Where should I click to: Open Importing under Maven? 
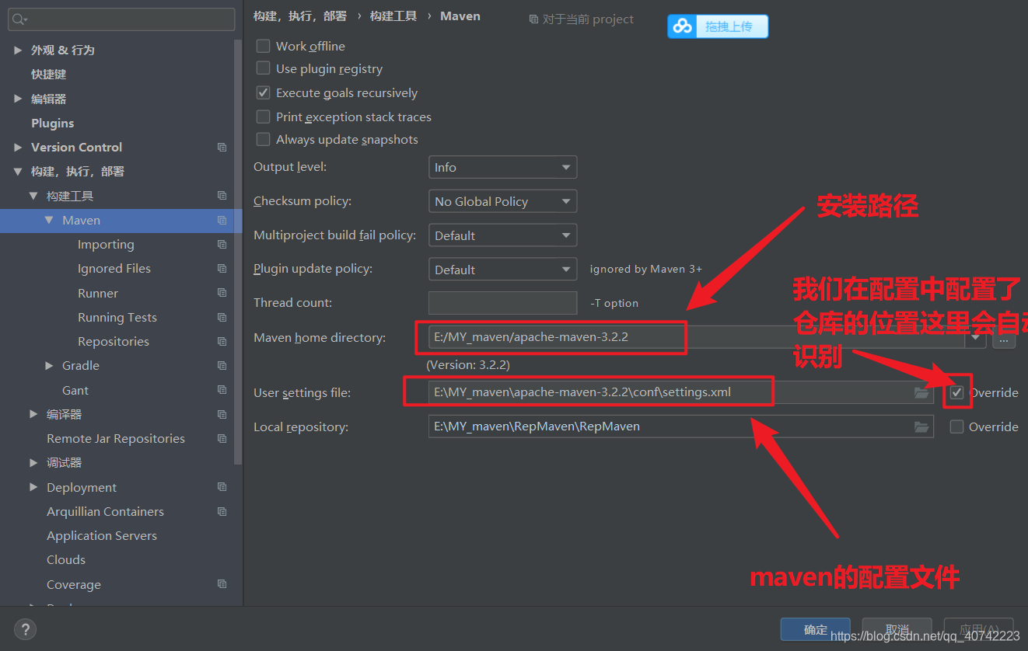[106, 244]
